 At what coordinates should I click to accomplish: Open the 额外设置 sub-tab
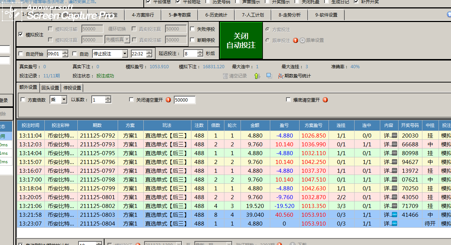[28, 87]
